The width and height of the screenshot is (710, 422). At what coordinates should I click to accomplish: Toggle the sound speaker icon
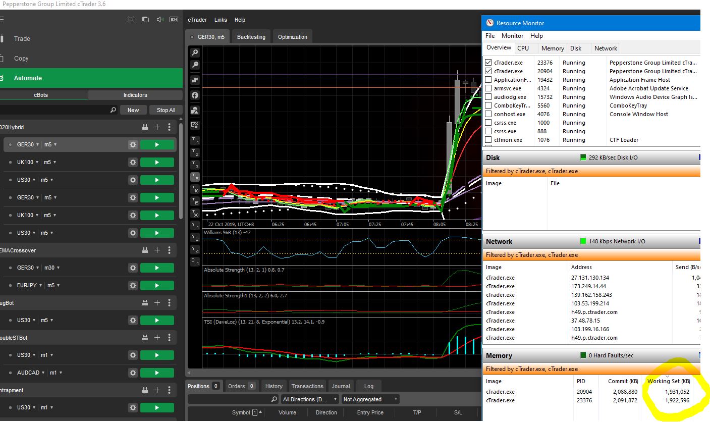click(x=160, y=20)
